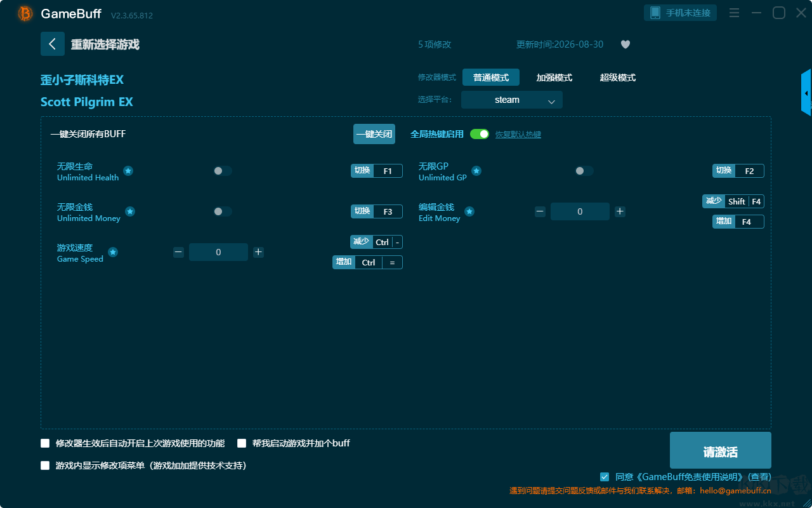812x508 pixels.
Task: Decrease Game Speed value with minus
Action: pos(178,252)
